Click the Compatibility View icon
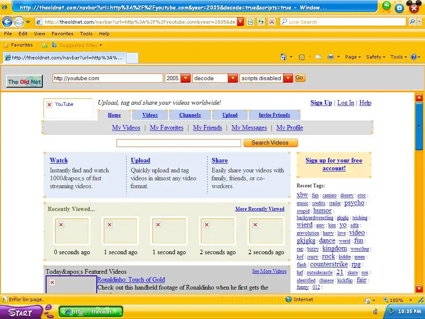This screenshot has width=425, height=319. point(250,22)
